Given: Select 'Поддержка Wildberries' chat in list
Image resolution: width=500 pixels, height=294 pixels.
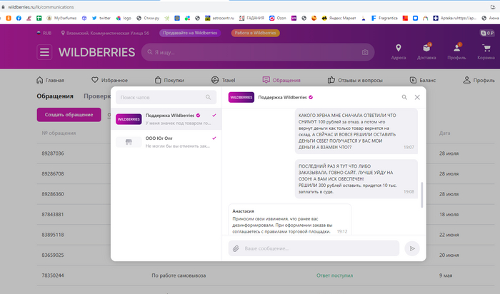Looking at the screenshot, I should pos(166,118).
